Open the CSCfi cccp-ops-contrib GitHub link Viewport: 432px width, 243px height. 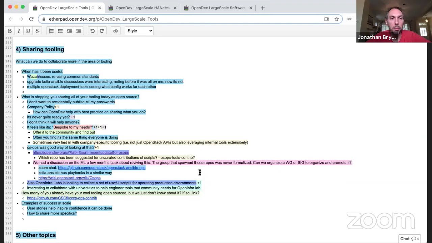pyautogui.click(x=62, y=198)
